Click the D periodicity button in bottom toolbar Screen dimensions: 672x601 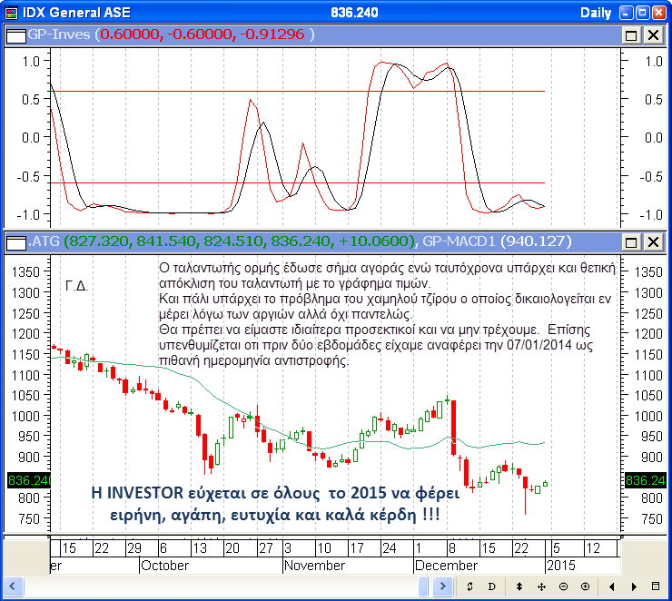491,586
